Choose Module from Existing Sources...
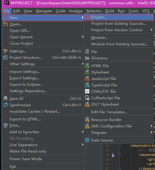The width and height of the screenshot is (155, 170). (119, 44)
